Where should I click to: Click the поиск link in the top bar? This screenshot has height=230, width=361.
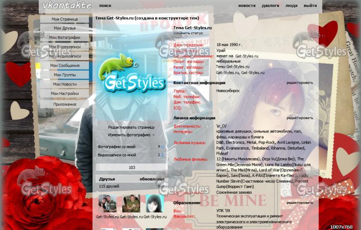(105, 6)
